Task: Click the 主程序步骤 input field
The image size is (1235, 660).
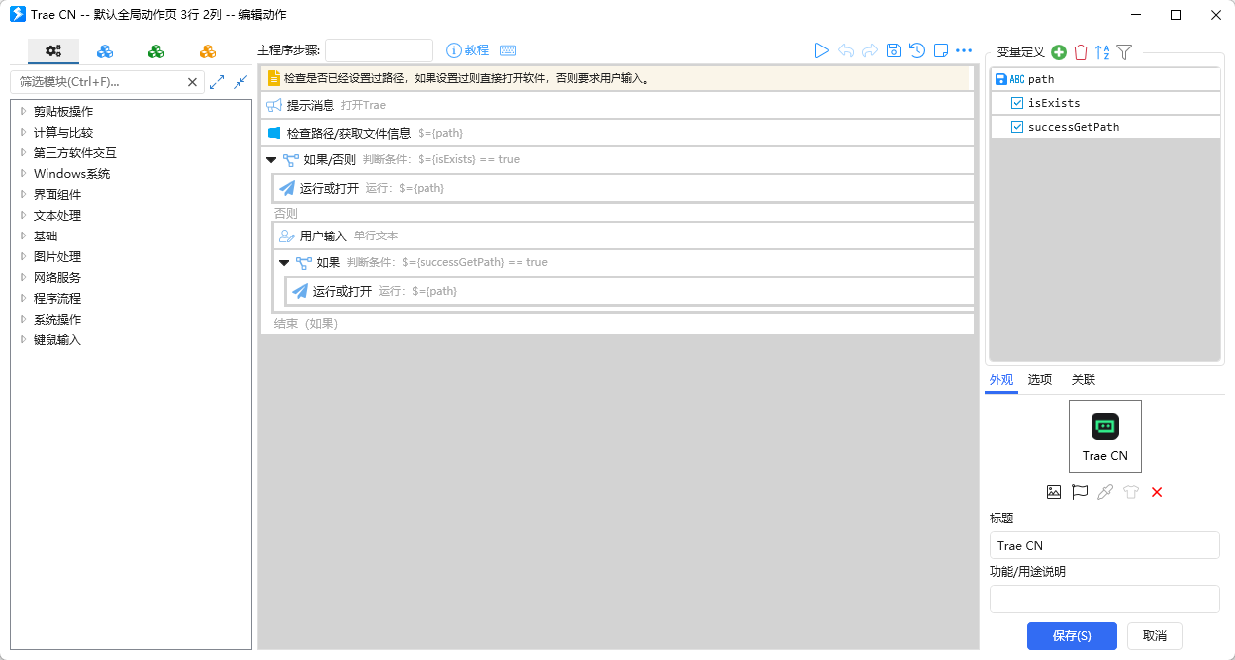Action: click(379, 50)
